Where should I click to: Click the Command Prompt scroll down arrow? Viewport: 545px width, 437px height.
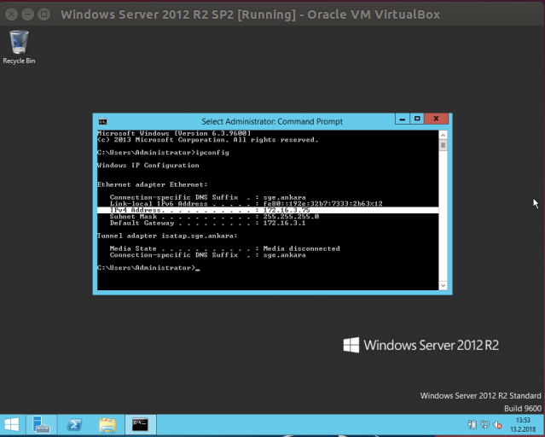[x=443, y=286]
